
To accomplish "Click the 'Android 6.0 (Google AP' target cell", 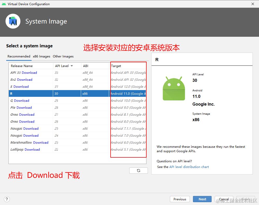I will [x=127, y=142].
